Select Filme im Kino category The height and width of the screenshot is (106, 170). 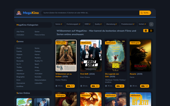click(x=40, y=35)
